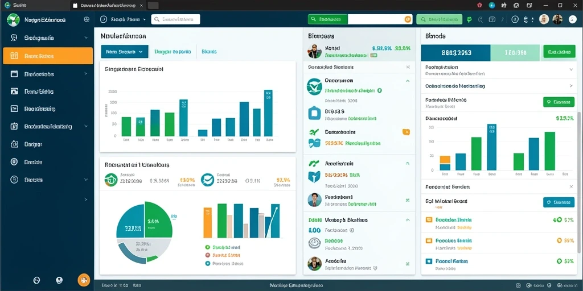This screenshot has width=583, height=291.
Task: Click the teal bird circle icon in the middle list
Action: coord(314,86)
